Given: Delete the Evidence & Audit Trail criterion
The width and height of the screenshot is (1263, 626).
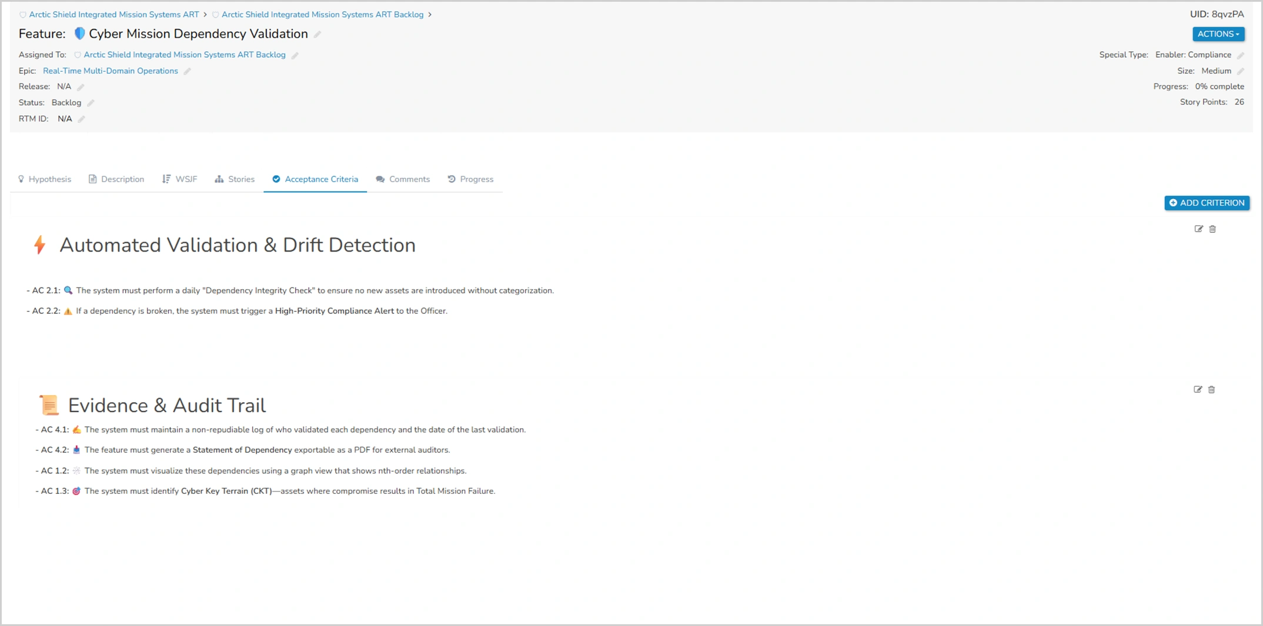Looking at the screenshot, I should 1212,390.
